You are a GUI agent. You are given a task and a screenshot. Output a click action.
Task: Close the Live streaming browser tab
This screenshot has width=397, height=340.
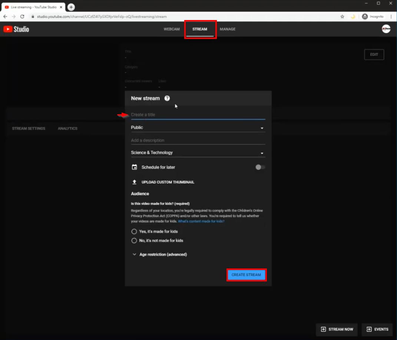coord(61,7)
